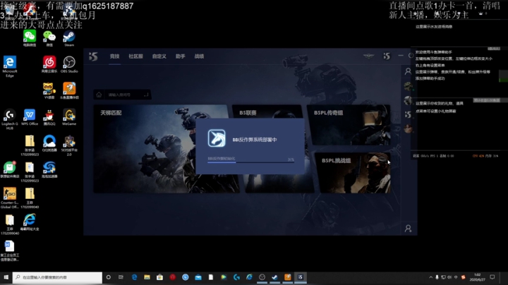Click the add friend icon at sidebar bottom
This screenshot has width=508, height=285.
(x=408, y=229)
